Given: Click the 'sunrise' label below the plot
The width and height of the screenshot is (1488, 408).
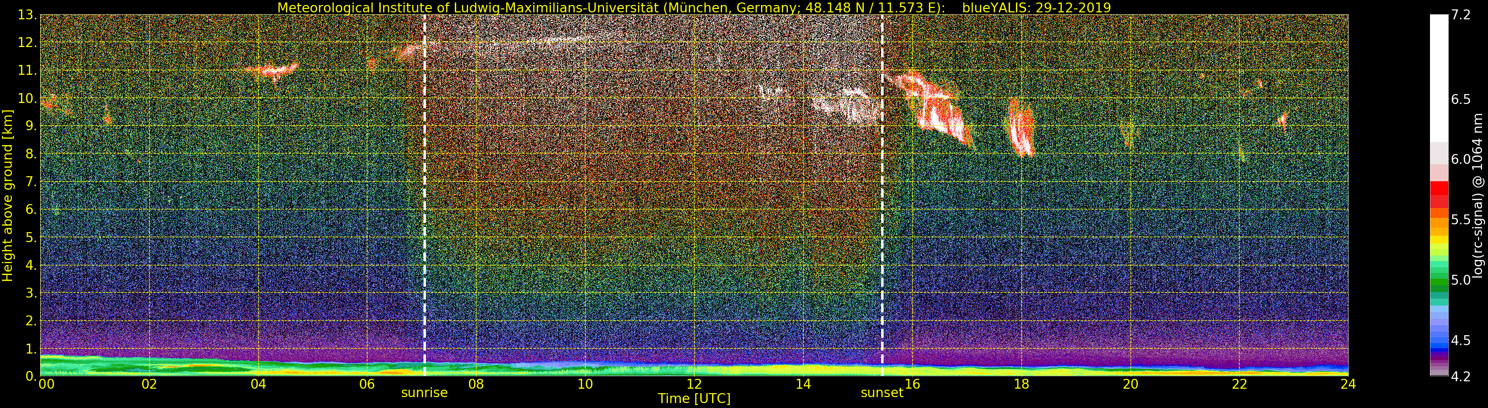Looking at the screenshot, I should pyautogui.click(x=424, y=393).
